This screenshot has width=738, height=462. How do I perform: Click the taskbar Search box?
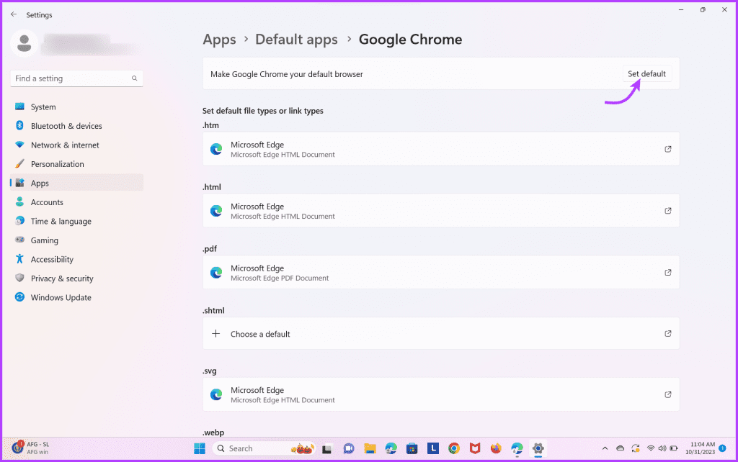(x=264, y=448)
